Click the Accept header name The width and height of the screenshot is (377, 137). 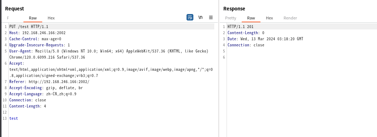[16, 63]
